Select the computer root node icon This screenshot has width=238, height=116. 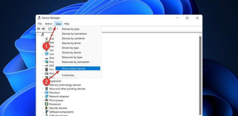point(42,35)
